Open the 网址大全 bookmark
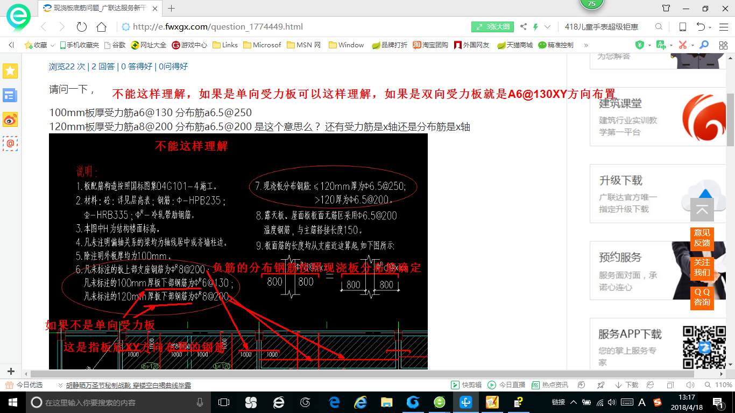This screenshot has width=735, height=413. (x=149, y=45)
